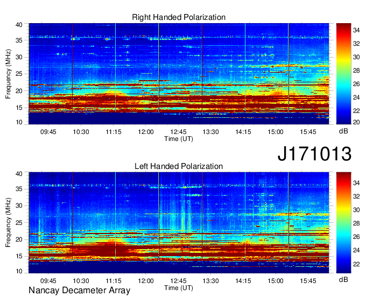Click 12:45 tick under left-handed plot

click(x=179, y=280)
